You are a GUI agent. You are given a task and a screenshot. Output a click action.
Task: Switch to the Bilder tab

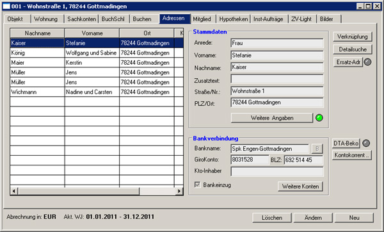329,19
